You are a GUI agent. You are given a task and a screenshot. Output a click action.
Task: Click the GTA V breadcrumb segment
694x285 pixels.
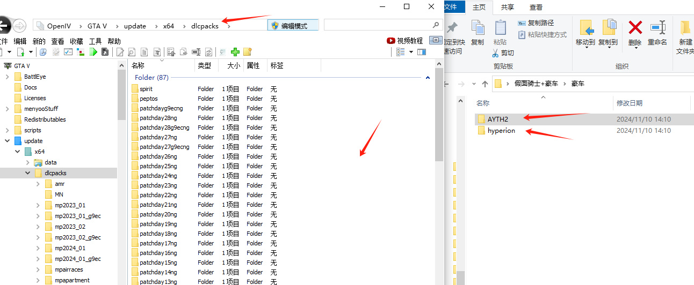tap(97, 26)
